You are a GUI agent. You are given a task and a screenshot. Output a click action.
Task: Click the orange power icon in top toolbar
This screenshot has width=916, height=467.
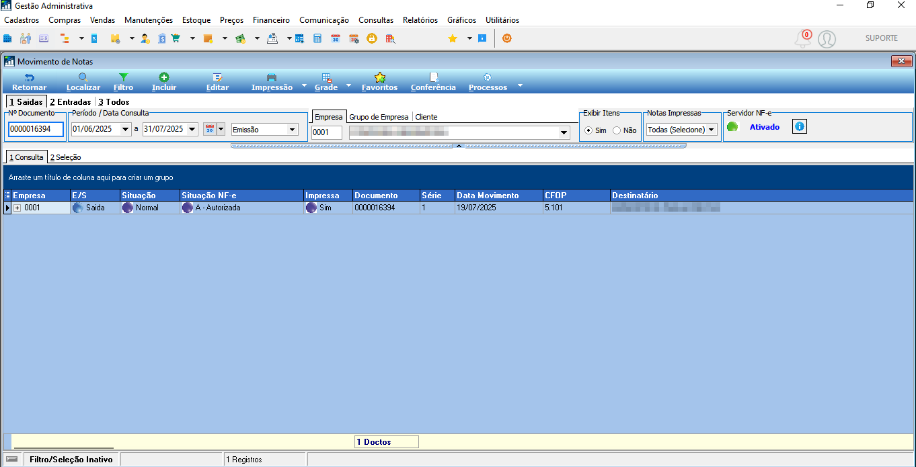(x=507, y=38)
